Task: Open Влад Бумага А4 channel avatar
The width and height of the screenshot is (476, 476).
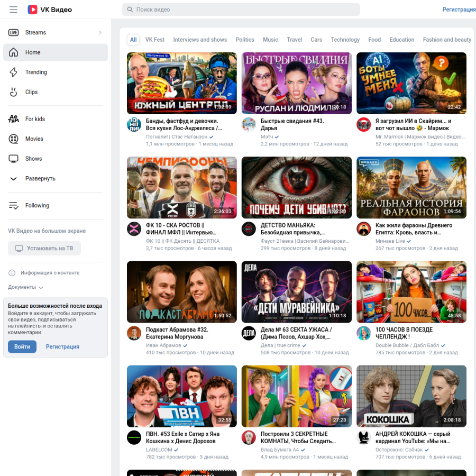Action: tap(249, 438)
